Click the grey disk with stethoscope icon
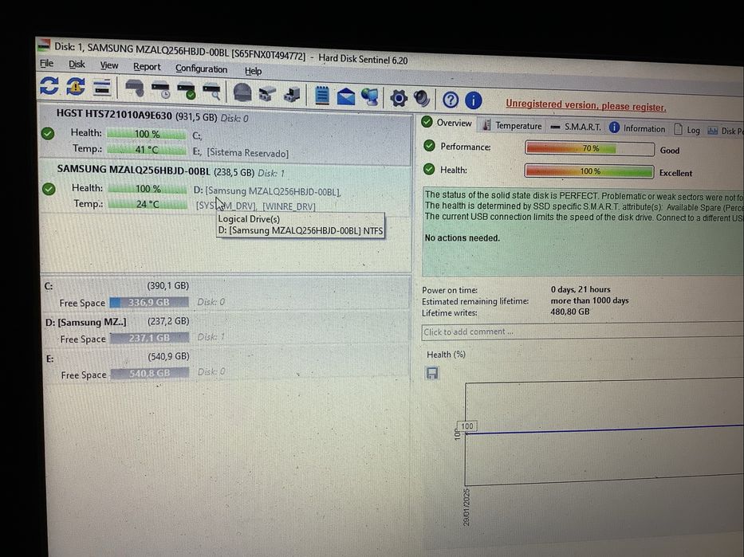 135,88
